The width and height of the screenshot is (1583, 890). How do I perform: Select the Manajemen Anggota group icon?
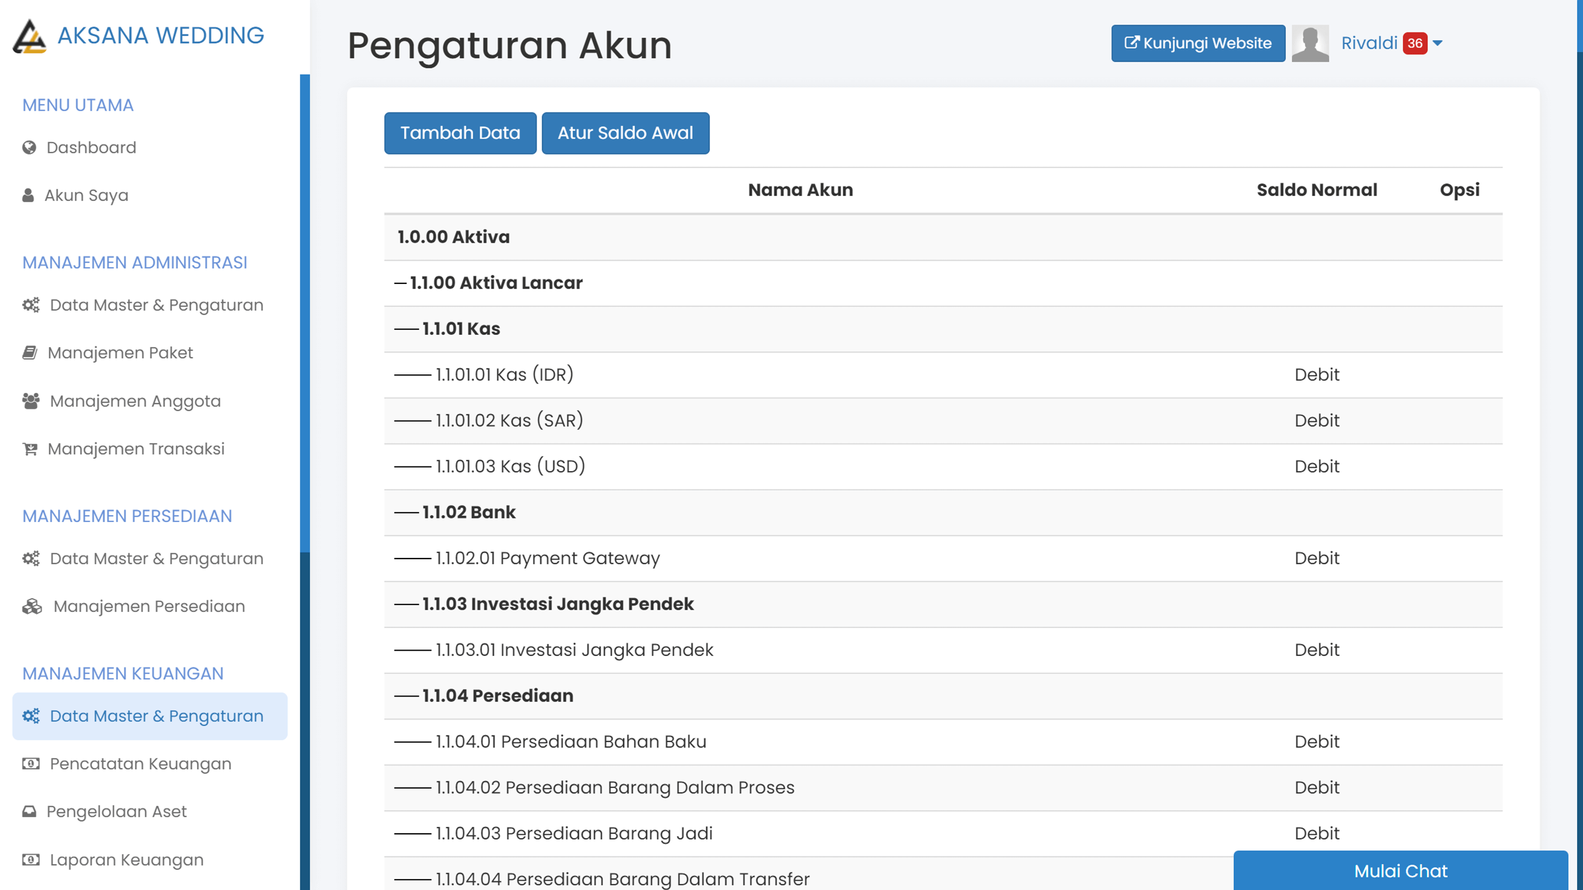click(31, 400)
